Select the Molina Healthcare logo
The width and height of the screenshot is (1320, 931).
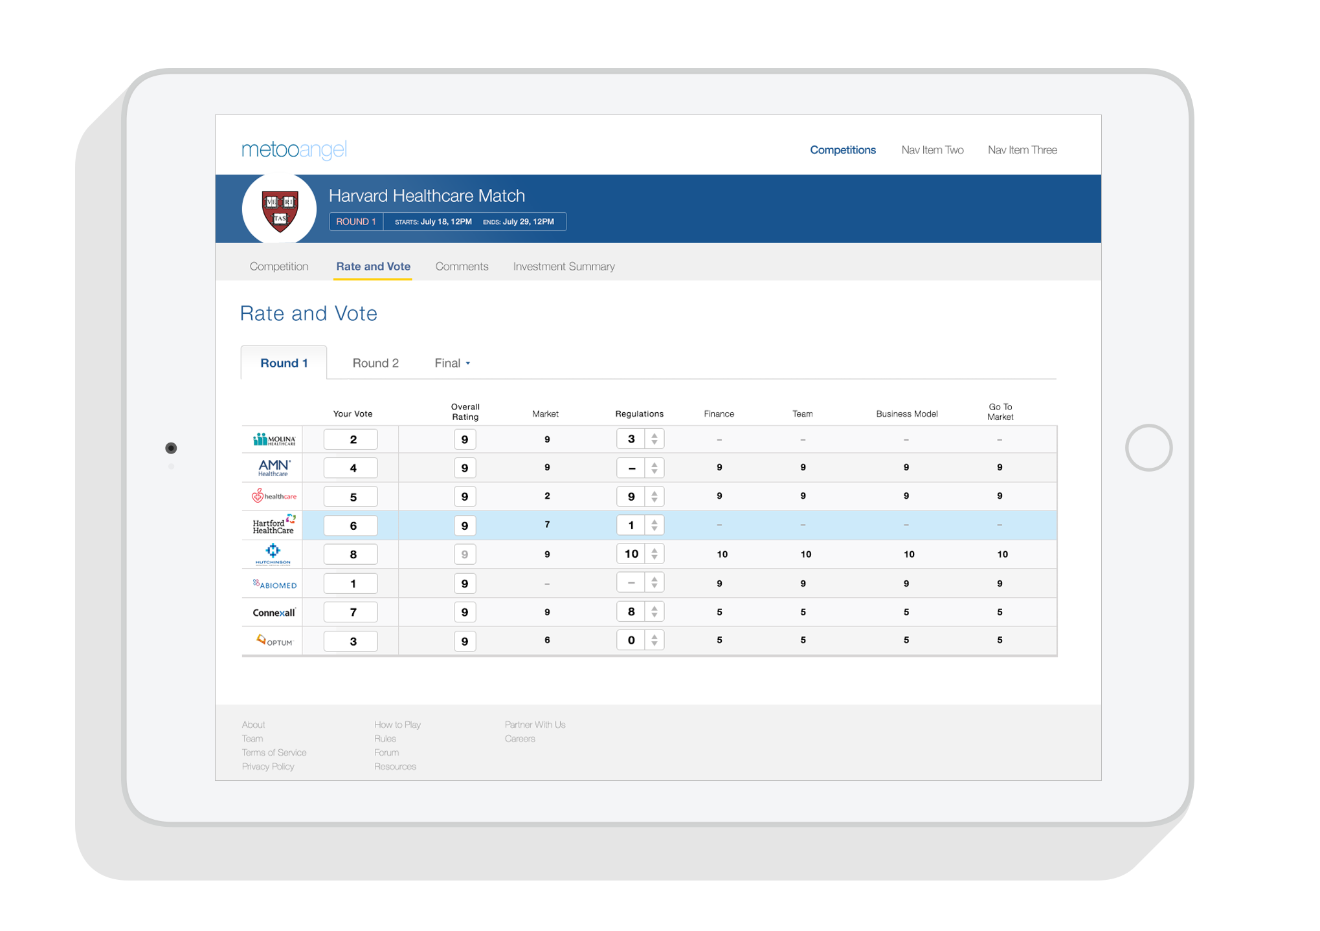point(273,439)
